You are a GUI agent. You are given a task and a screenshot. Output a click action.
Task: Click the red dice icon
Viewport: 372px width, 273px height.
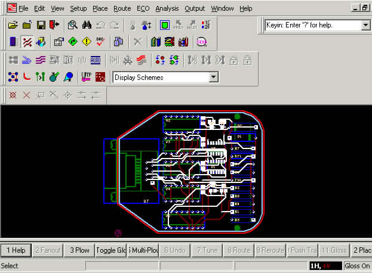(100, 77)
